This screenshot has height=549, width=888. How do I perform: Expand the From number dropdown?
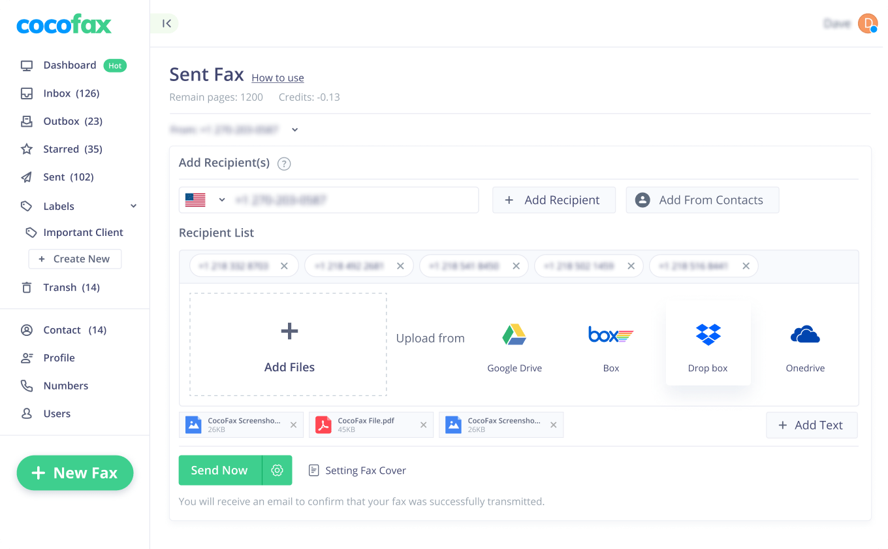coord(294,129)
